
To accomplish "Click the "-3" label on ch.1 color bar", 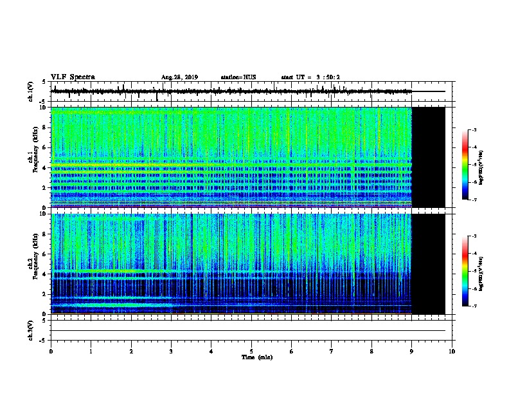I will [474, 129].
